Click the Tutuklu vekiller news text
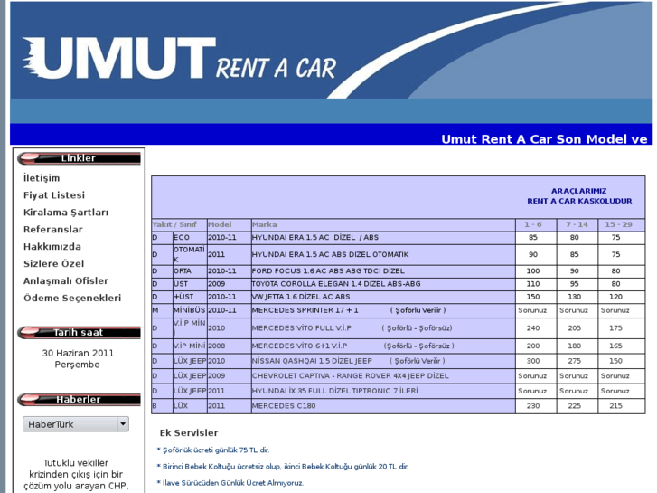Image resolution: width=657 pixels, height=493 pixels. tap(76, 475)
